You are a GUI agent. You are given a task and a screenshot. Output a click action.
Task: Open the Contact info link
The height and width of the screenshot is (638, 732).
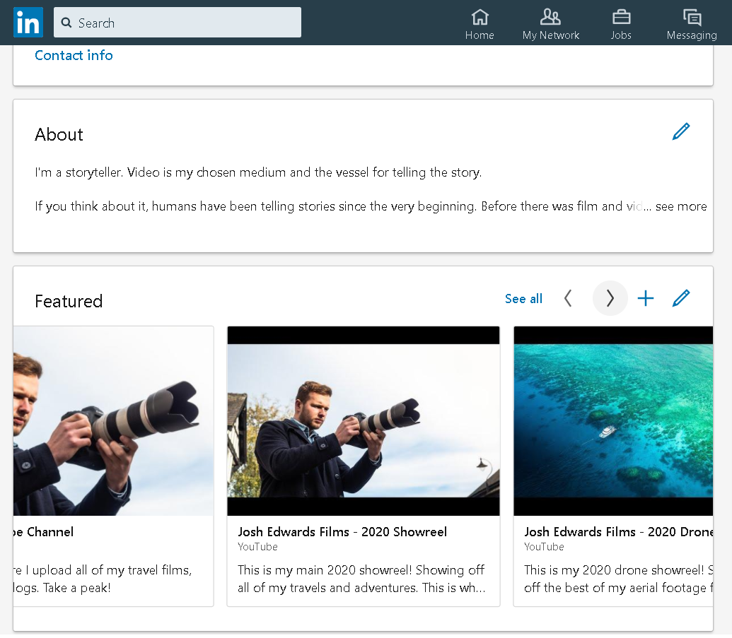(x=74, y=55)
